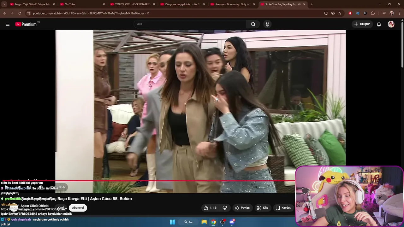This screenshot has width=404, height=227.
Task: Open YouTube notifications bell
Action: pos(379,24)
